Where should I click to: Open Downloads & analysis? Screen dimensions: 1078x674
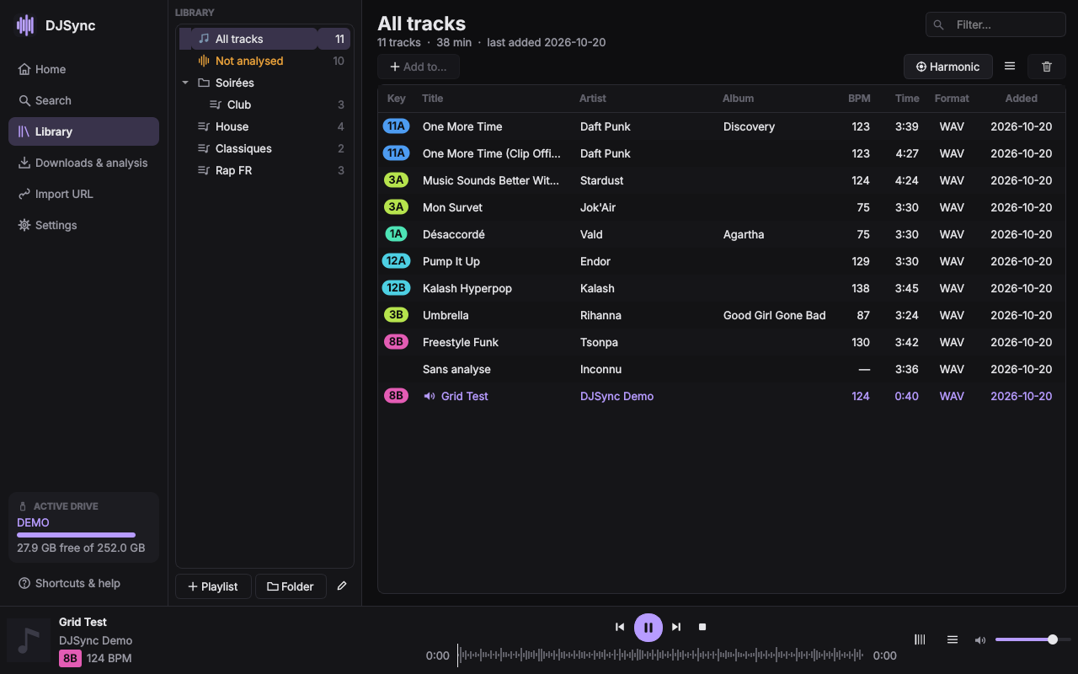coord(83,163)
